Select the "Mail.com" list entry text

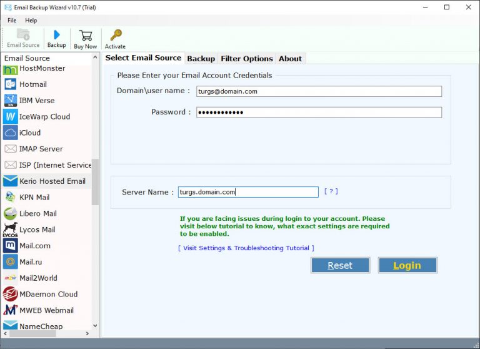(x=35, y=246)
